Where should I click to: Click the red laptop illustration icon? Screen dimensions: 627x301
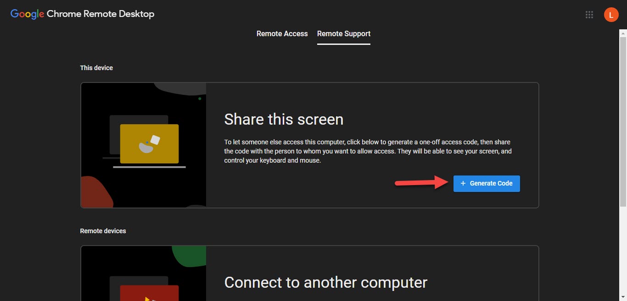[149, 293]
